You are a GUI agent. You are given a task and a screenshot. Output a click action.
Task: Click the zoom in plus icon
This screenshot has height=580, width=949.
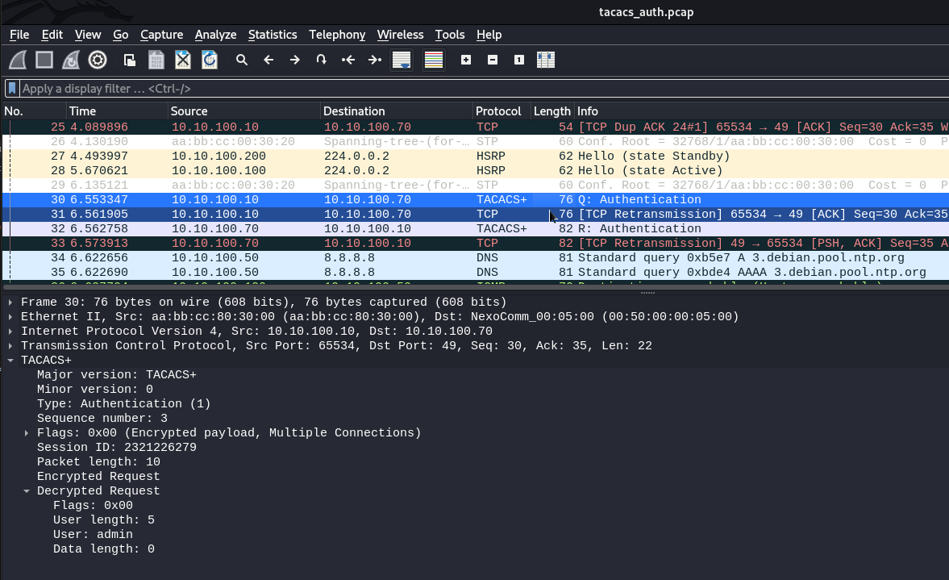pos(466,60)
